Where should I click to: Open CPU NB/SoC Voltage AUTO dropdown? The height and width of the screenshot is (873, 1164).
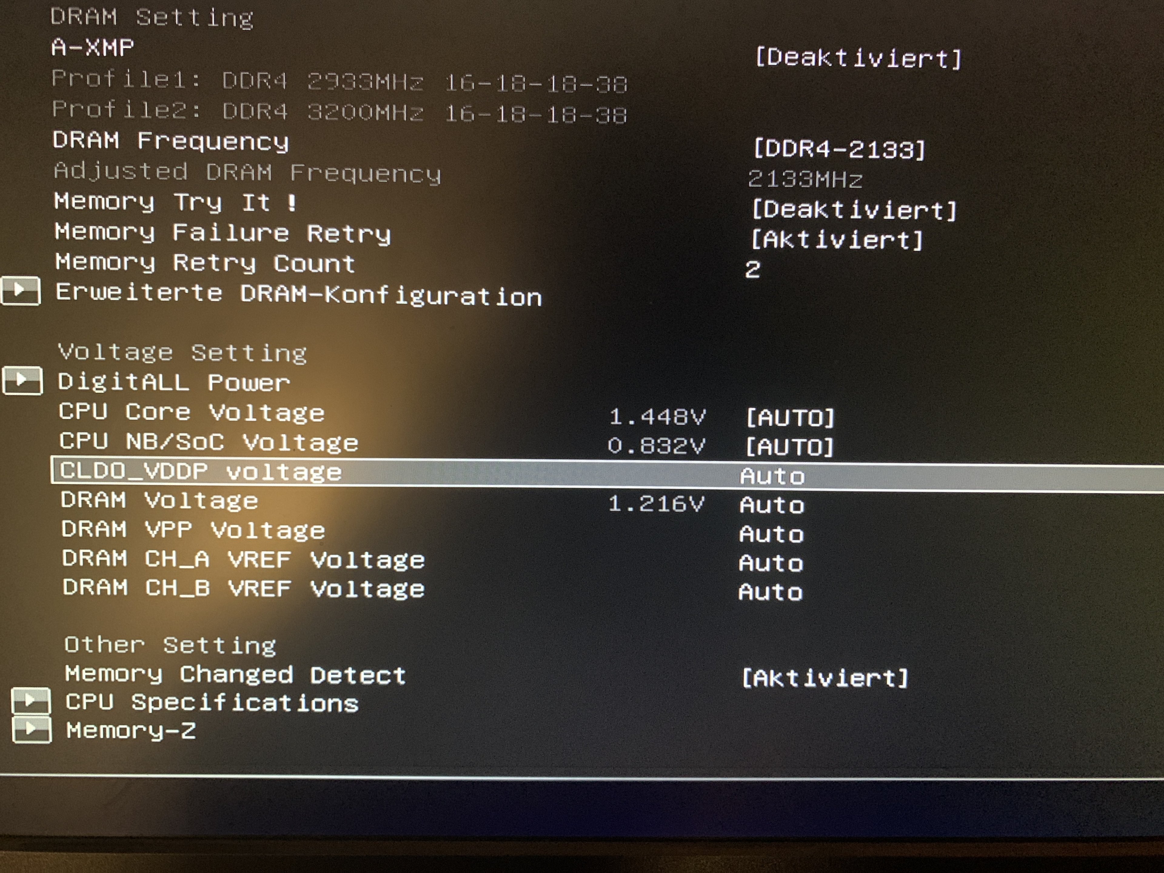click(x=790, y=447)
